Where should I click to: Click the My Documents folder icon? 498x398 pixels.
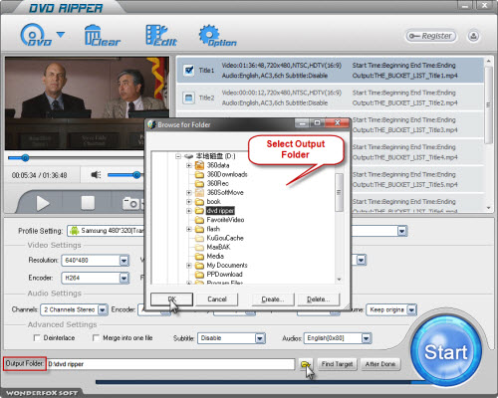(x=199, y=266)
